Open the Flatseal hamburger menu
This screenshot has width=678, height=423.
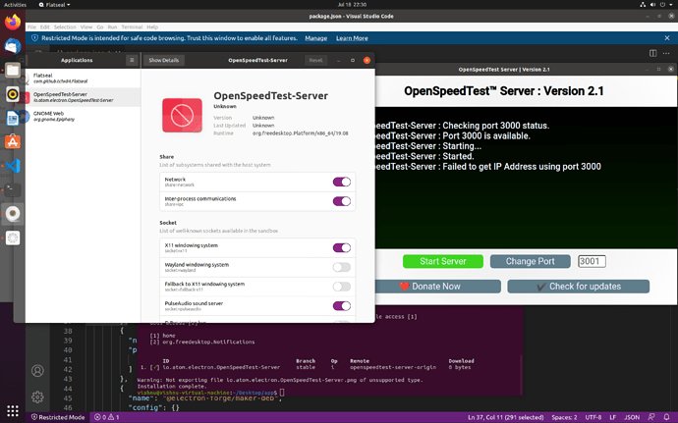pos(132,60)
